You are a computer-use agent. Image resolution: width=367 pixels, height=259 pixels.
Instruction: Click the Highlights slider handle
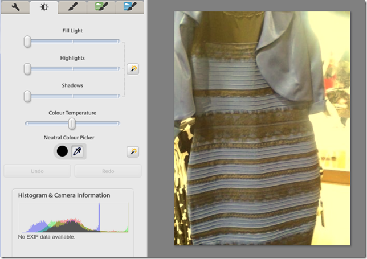[27, 68]
